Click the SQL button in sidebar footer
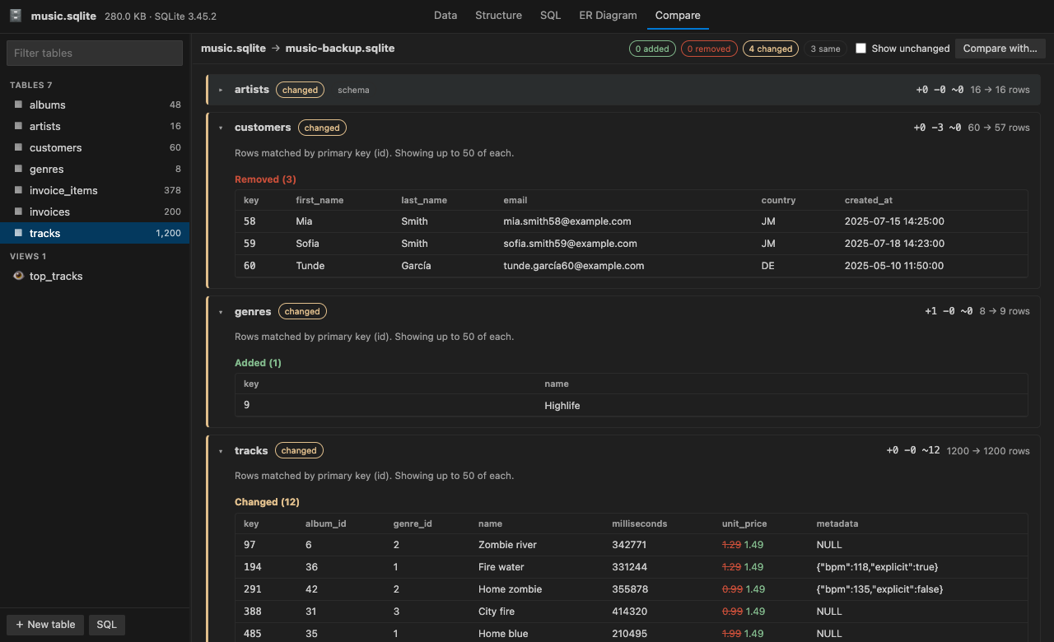The image size is (1054, 642). 106,625
